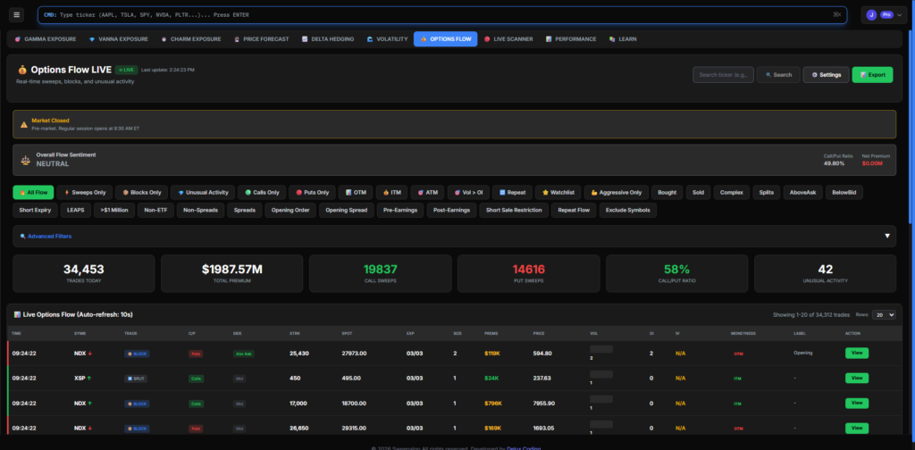Click the Search ticker input field
915x450 pixels.
click(x=723, y=75)
